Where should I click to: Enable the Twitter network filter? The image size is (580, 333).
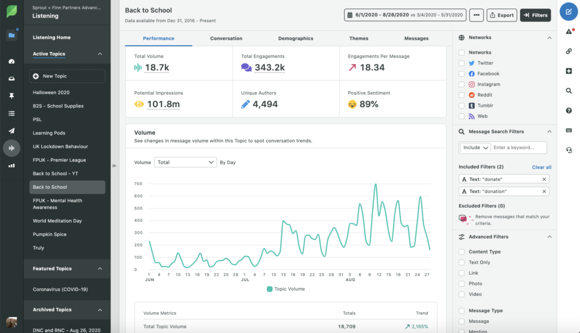[462, 63]
